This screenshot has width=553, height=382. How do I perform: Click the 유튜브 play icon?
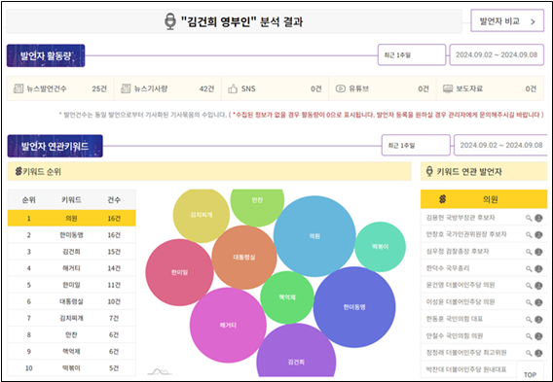pos(341,88)
